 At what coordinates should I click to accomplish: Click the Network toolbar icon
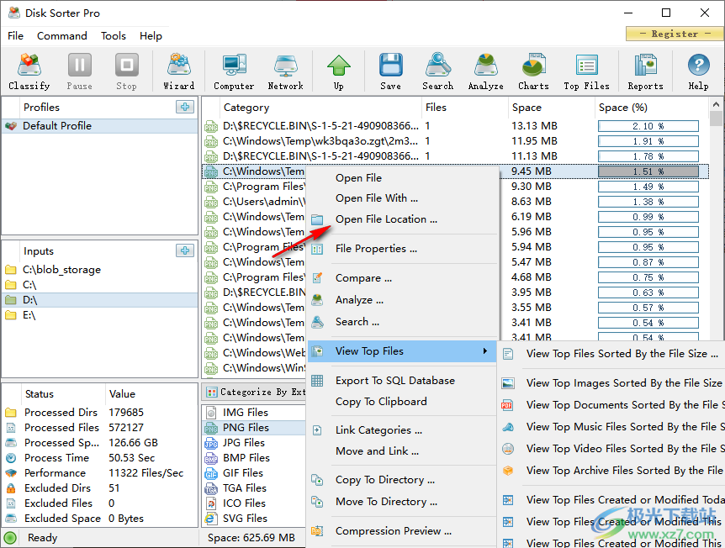click(285, 71)
